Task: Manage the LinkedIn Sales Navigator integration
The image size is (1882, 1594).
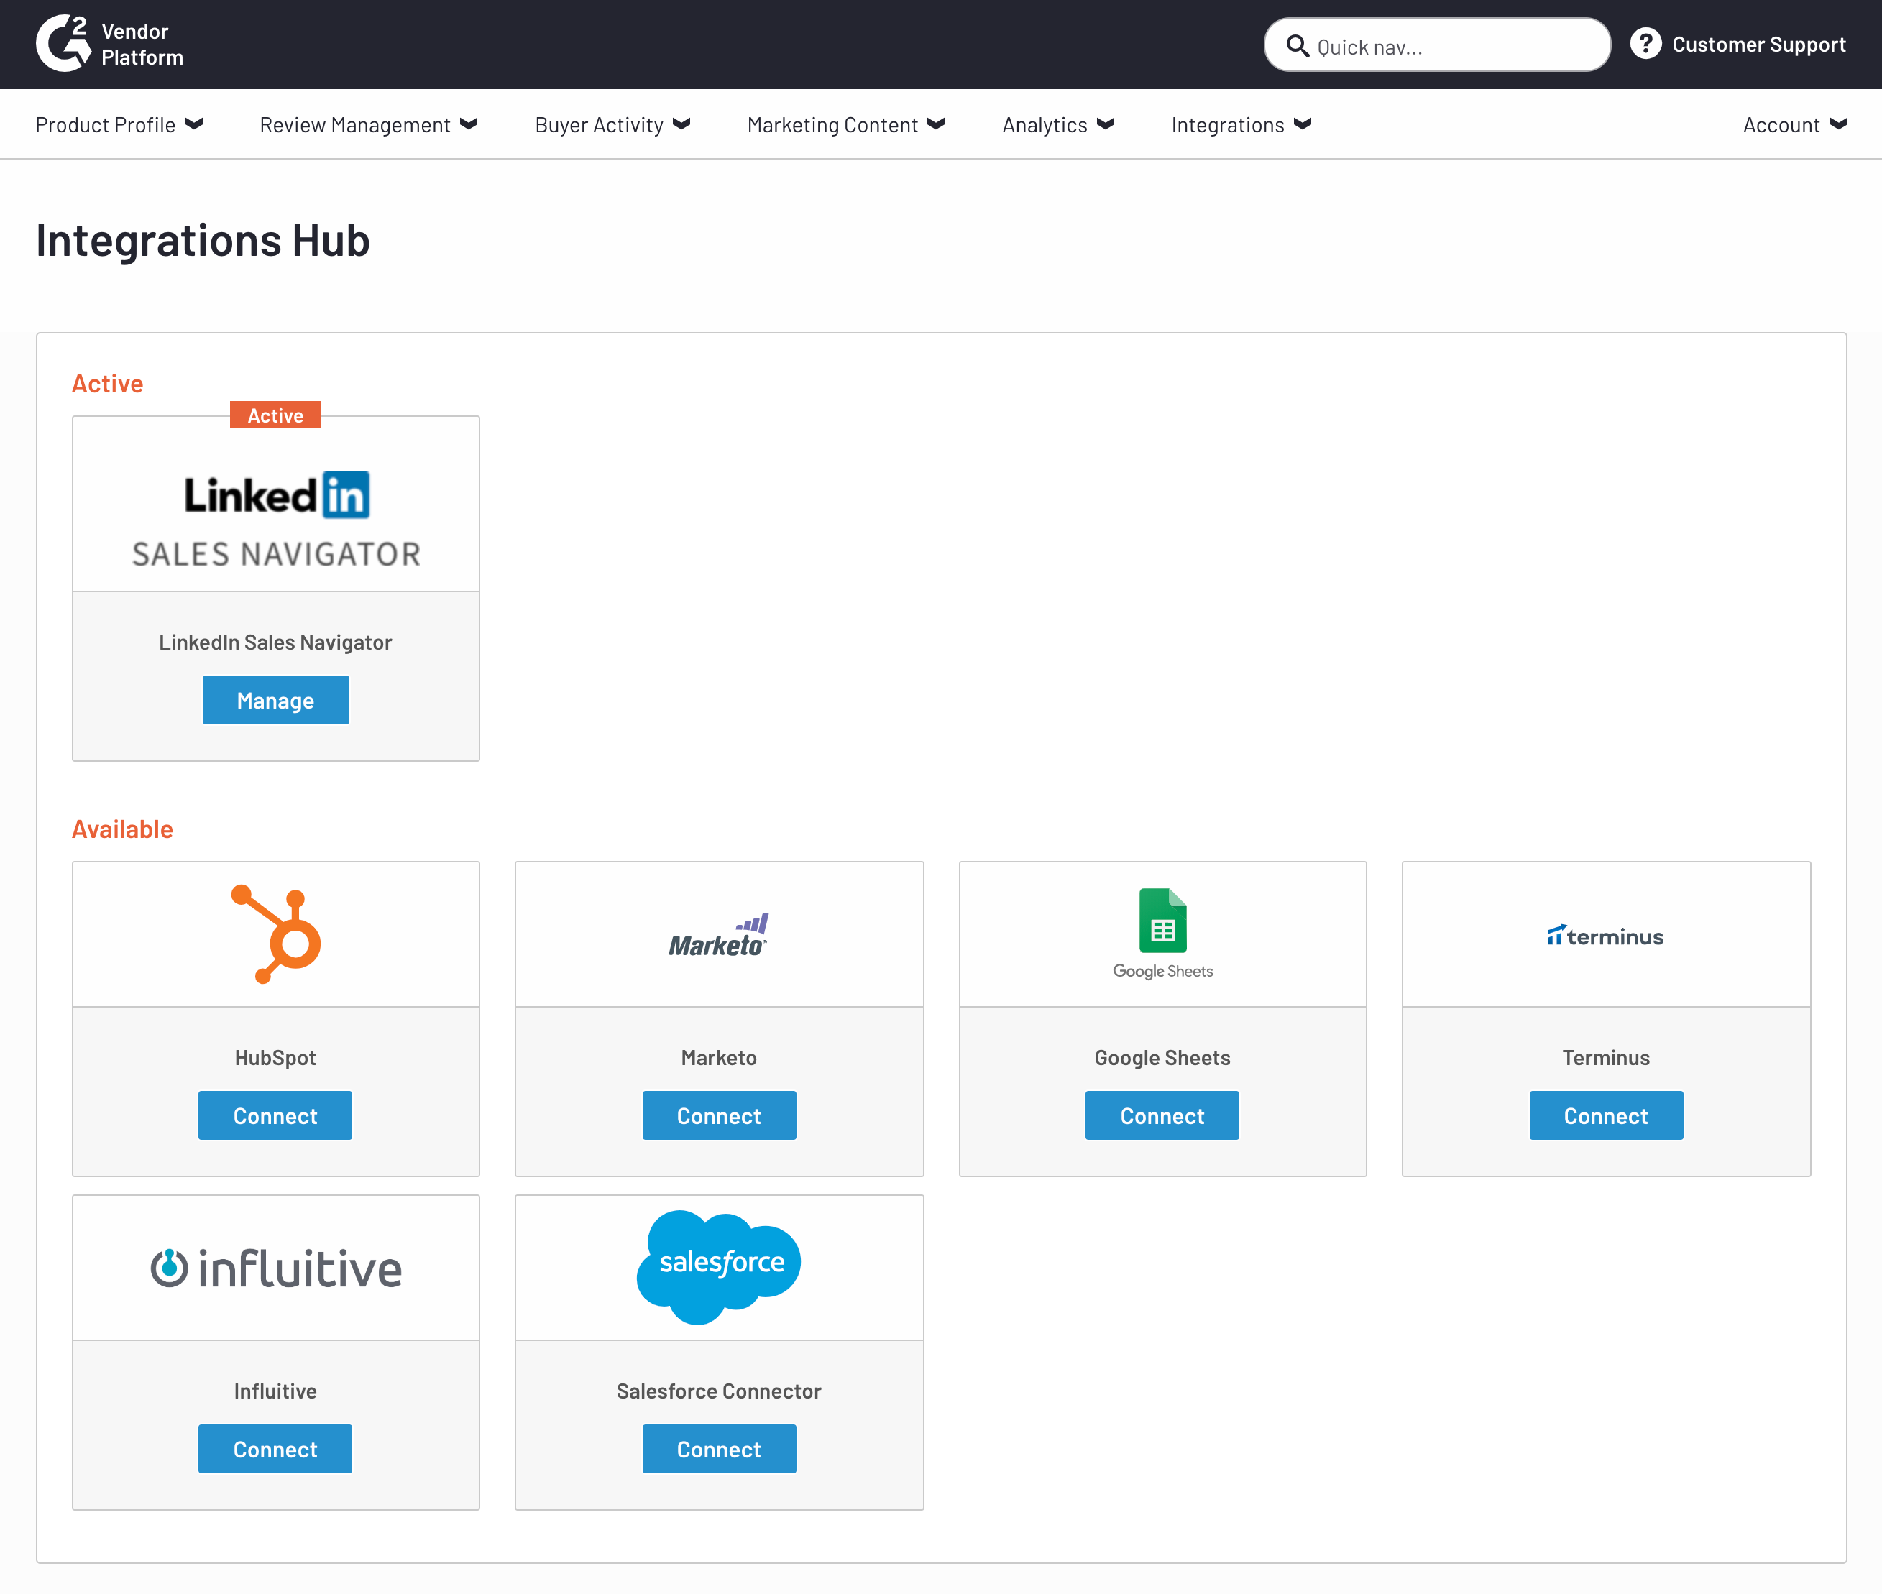Action: (276, 700)
